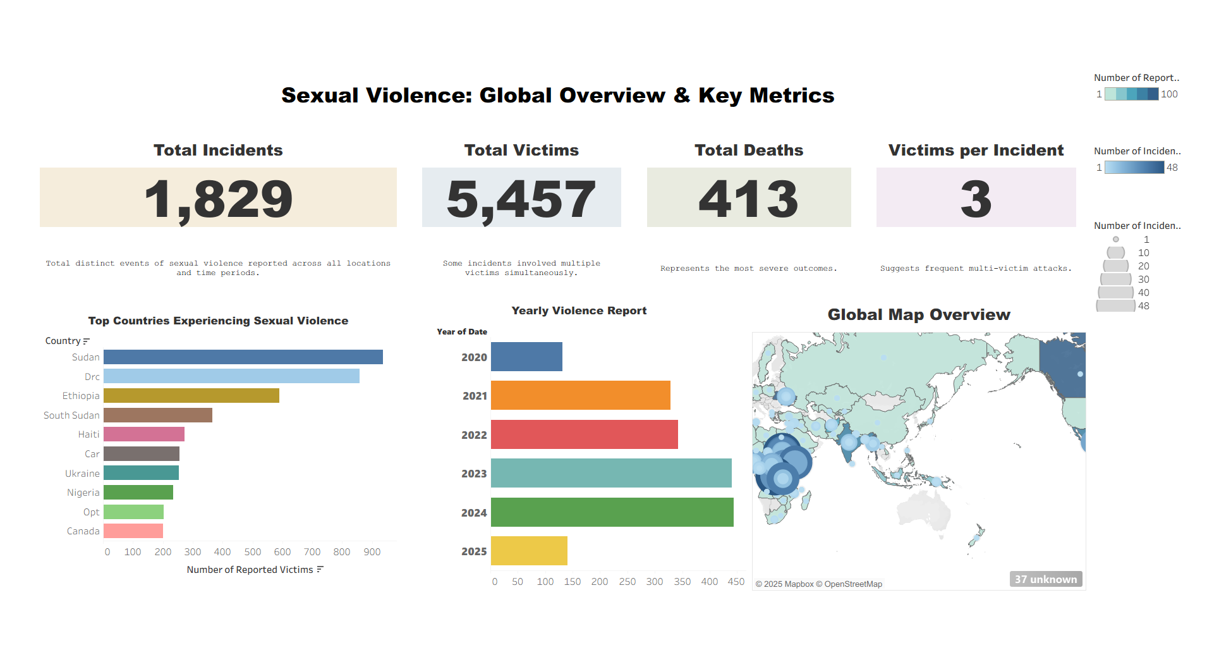This screenshot has width=1207, height=657.
Task: Click the Number of Inciden blue gradient legend
Action: 1134,168
